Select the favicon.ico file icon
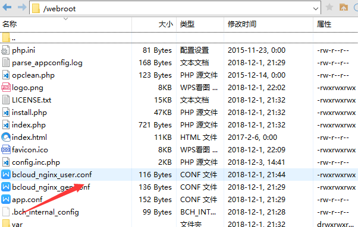Image resolution: width=358 pixels, height=227 pixels. [6, 150]
